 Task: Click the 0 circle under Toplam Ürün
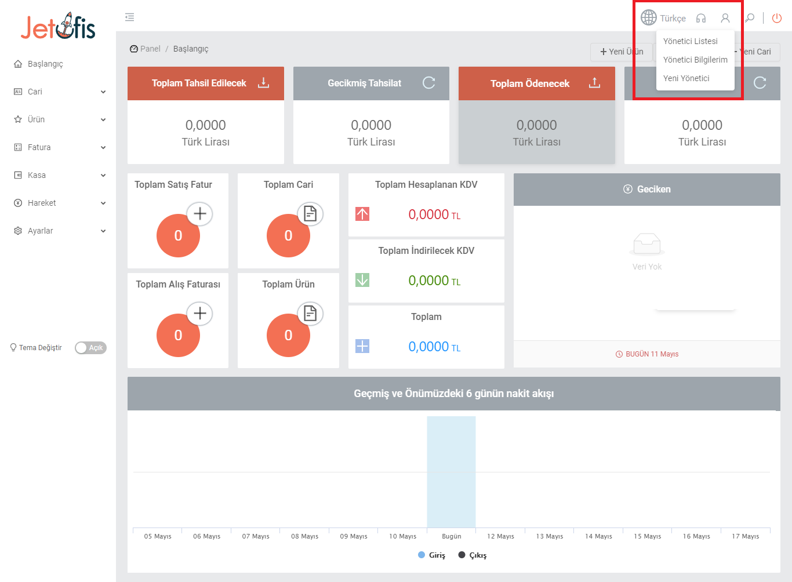pyautogui.click(x=288, y=335)
